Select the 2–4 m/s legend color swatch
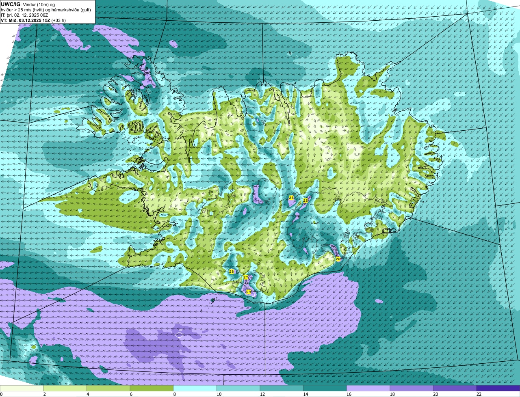This screenshot has height=397, width=520. 65,388
